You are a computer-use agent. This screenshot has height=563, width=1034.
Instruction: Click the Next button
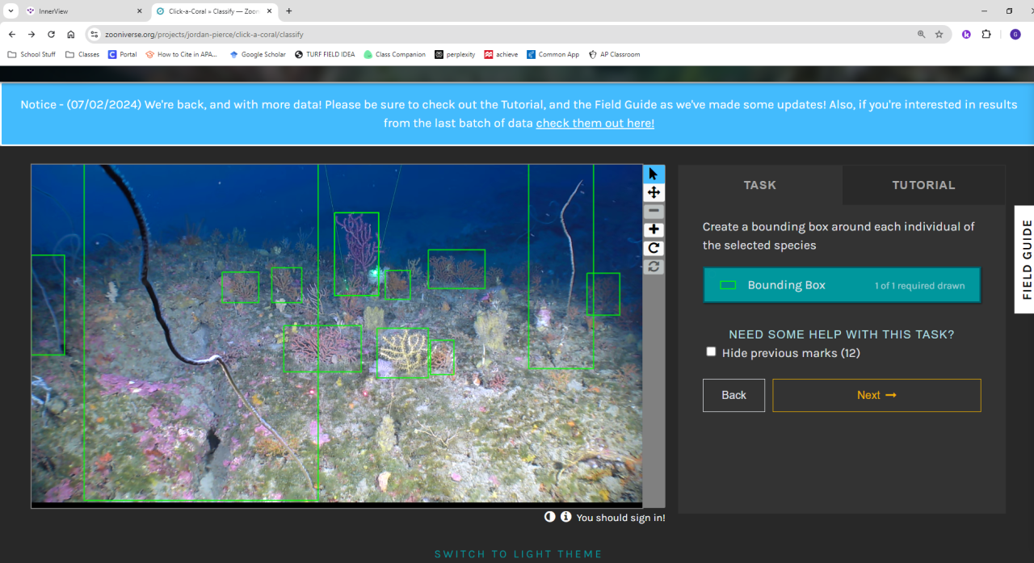tap(876, 395)
